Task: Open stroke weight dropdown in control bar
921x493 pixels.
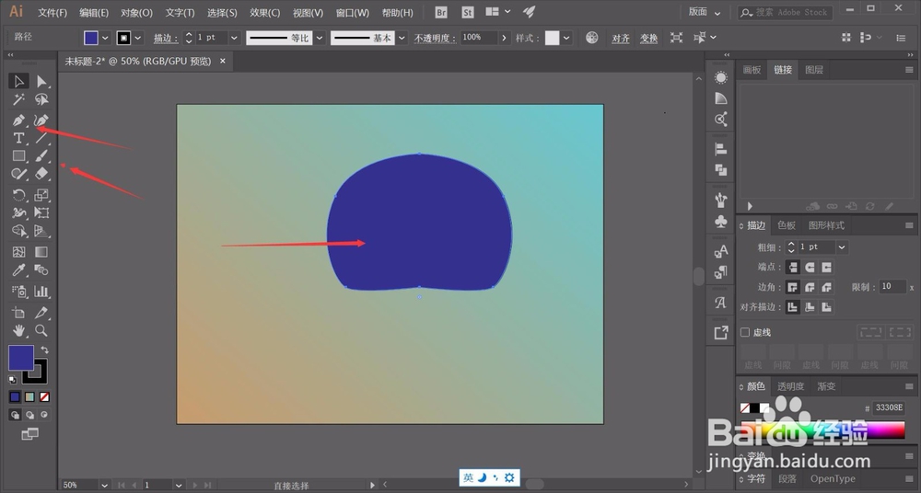Action: pos(234,38)
